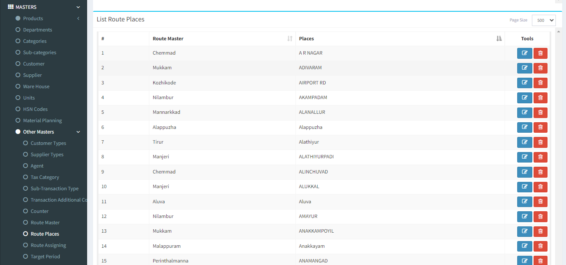
Task: Delete the AKAMPADAM row
Action: (540, 98)
